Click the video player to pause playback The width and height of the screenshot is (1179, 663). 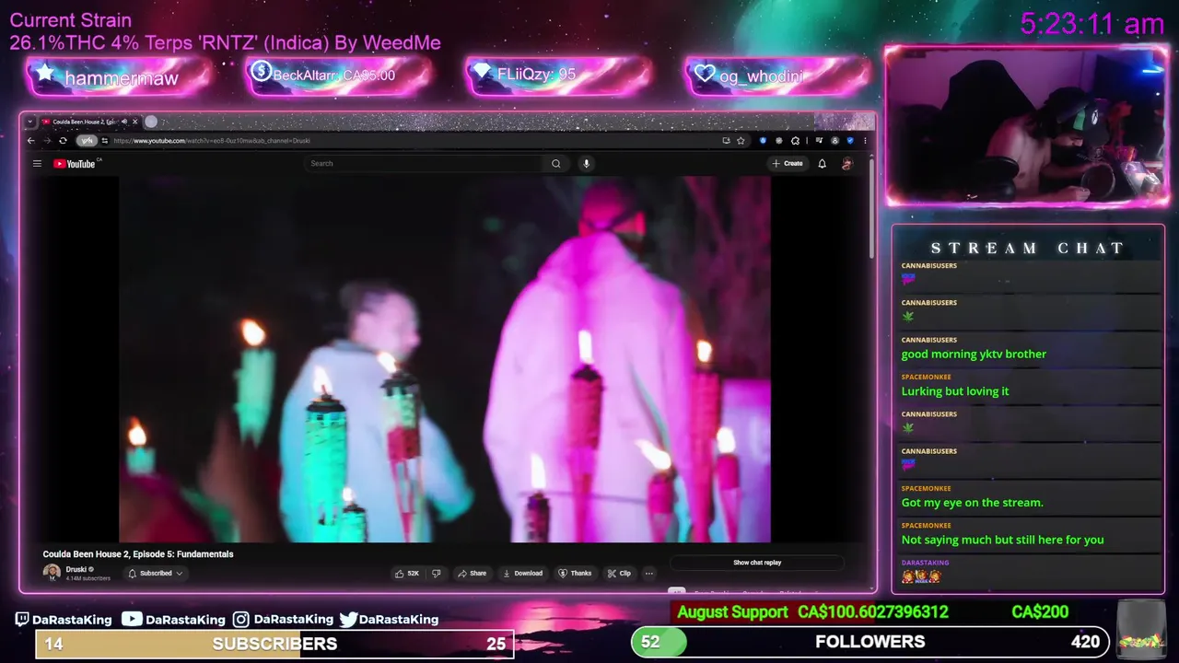click(x=444, y=359)
